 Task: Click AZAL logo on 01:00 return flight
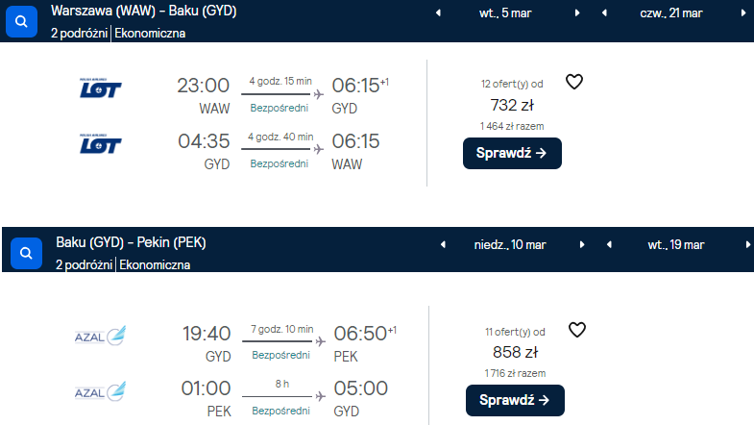coord(100,391)
